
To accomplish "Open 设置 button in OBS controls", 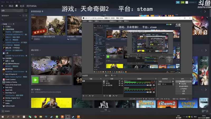I will (x=184, y=91).
